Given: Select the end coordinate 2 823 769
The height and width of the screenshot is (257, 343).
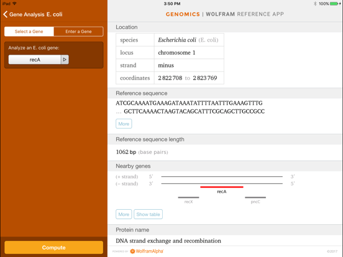Looking at the screenshot, I should coord(205,78).
